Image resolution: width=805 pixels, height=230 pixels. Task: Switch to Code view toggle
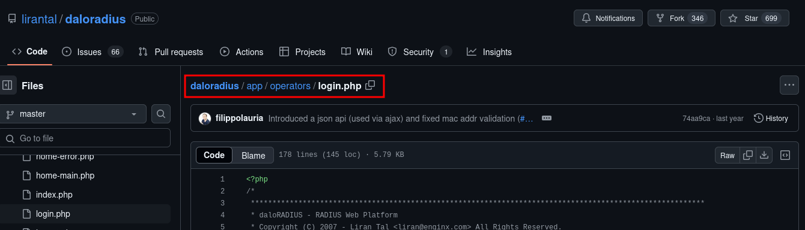tap(214, 155)
